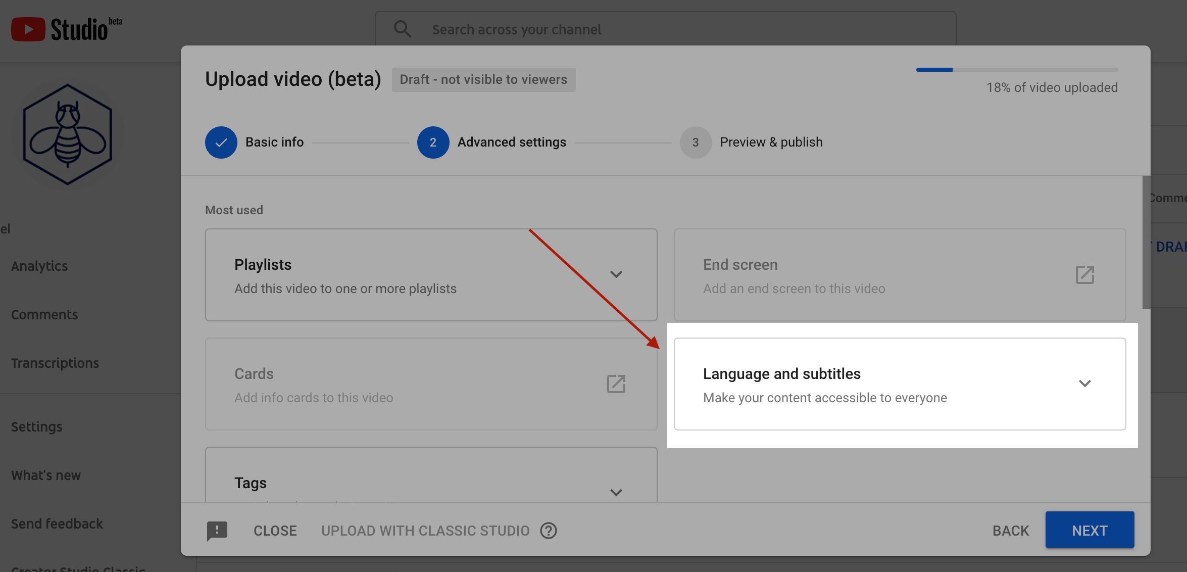Click the YouTube Studio logo
Viewport: 1187px width, 572px height.
click(x=66, y=29)
